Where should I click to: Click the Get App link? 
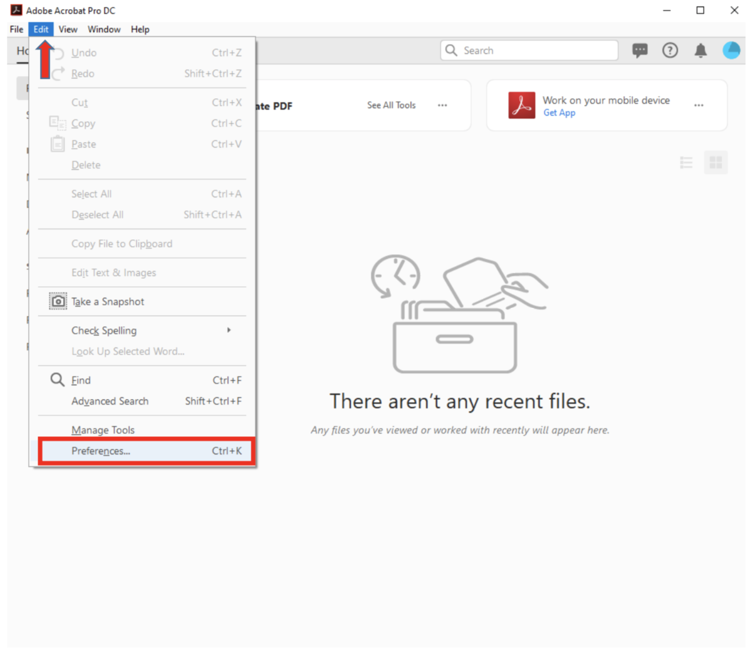559,113
